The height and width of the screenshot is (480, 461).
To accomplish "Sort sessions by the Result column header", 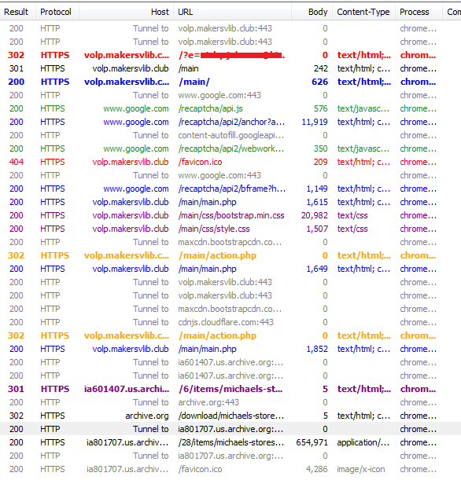I will [18, 12].
